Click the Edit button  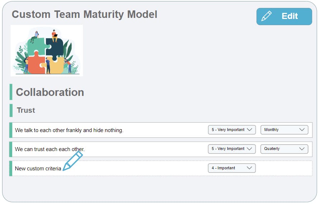[x=284, y=16]
